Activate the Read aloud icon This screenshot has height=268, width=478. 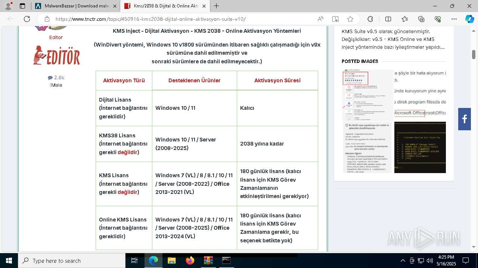coord(320,19)
